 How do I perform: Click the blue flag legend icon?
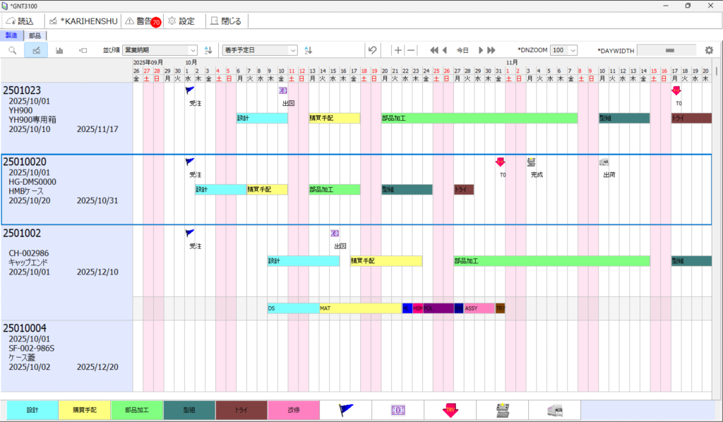346,410
